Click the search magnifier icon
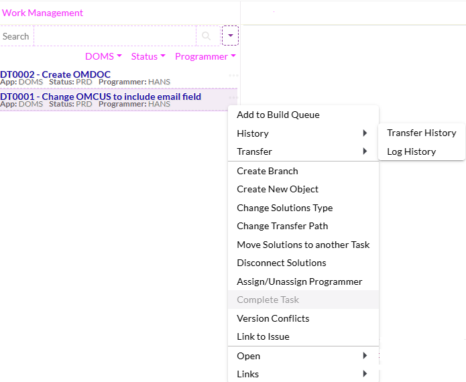Image resolution: width=466 pixels, height=382 pixels. pyautogui.click(x=207, y=36)
